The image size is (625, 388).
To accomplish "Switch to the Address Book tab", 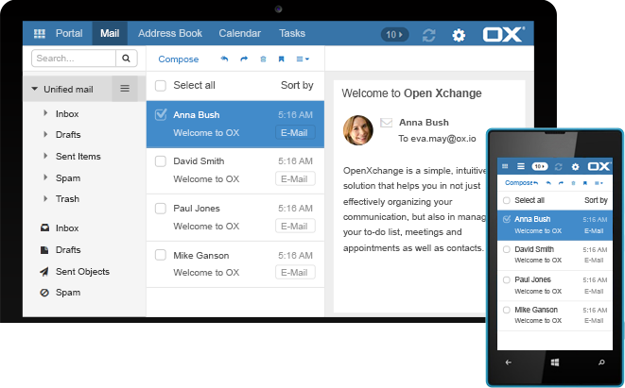I will (170, 33).
